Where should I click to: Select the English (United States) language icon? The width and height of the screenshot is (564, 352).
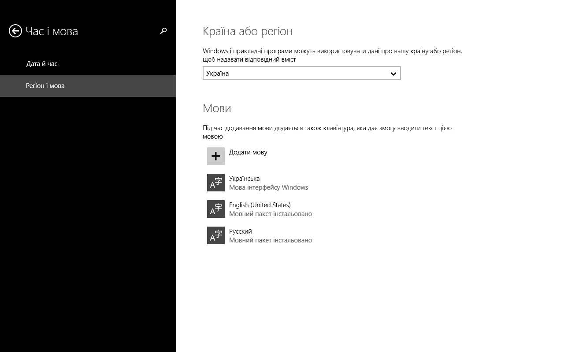coord(216,209)
